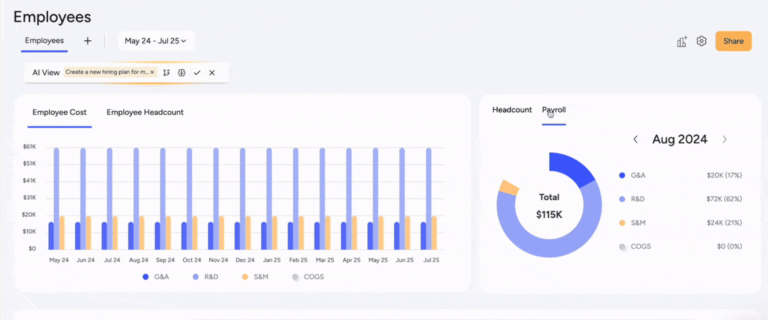Image resolution: width=768 pixels, height=320 pixels.
Task: Toggle COGS series in the bar chart legend
Action: pos(308,277)
